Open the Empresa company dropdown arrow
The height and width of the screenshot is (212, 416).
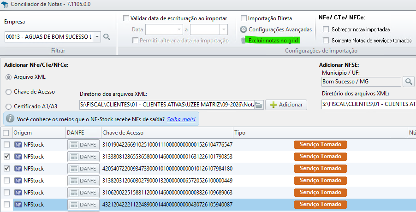(97, 37)
